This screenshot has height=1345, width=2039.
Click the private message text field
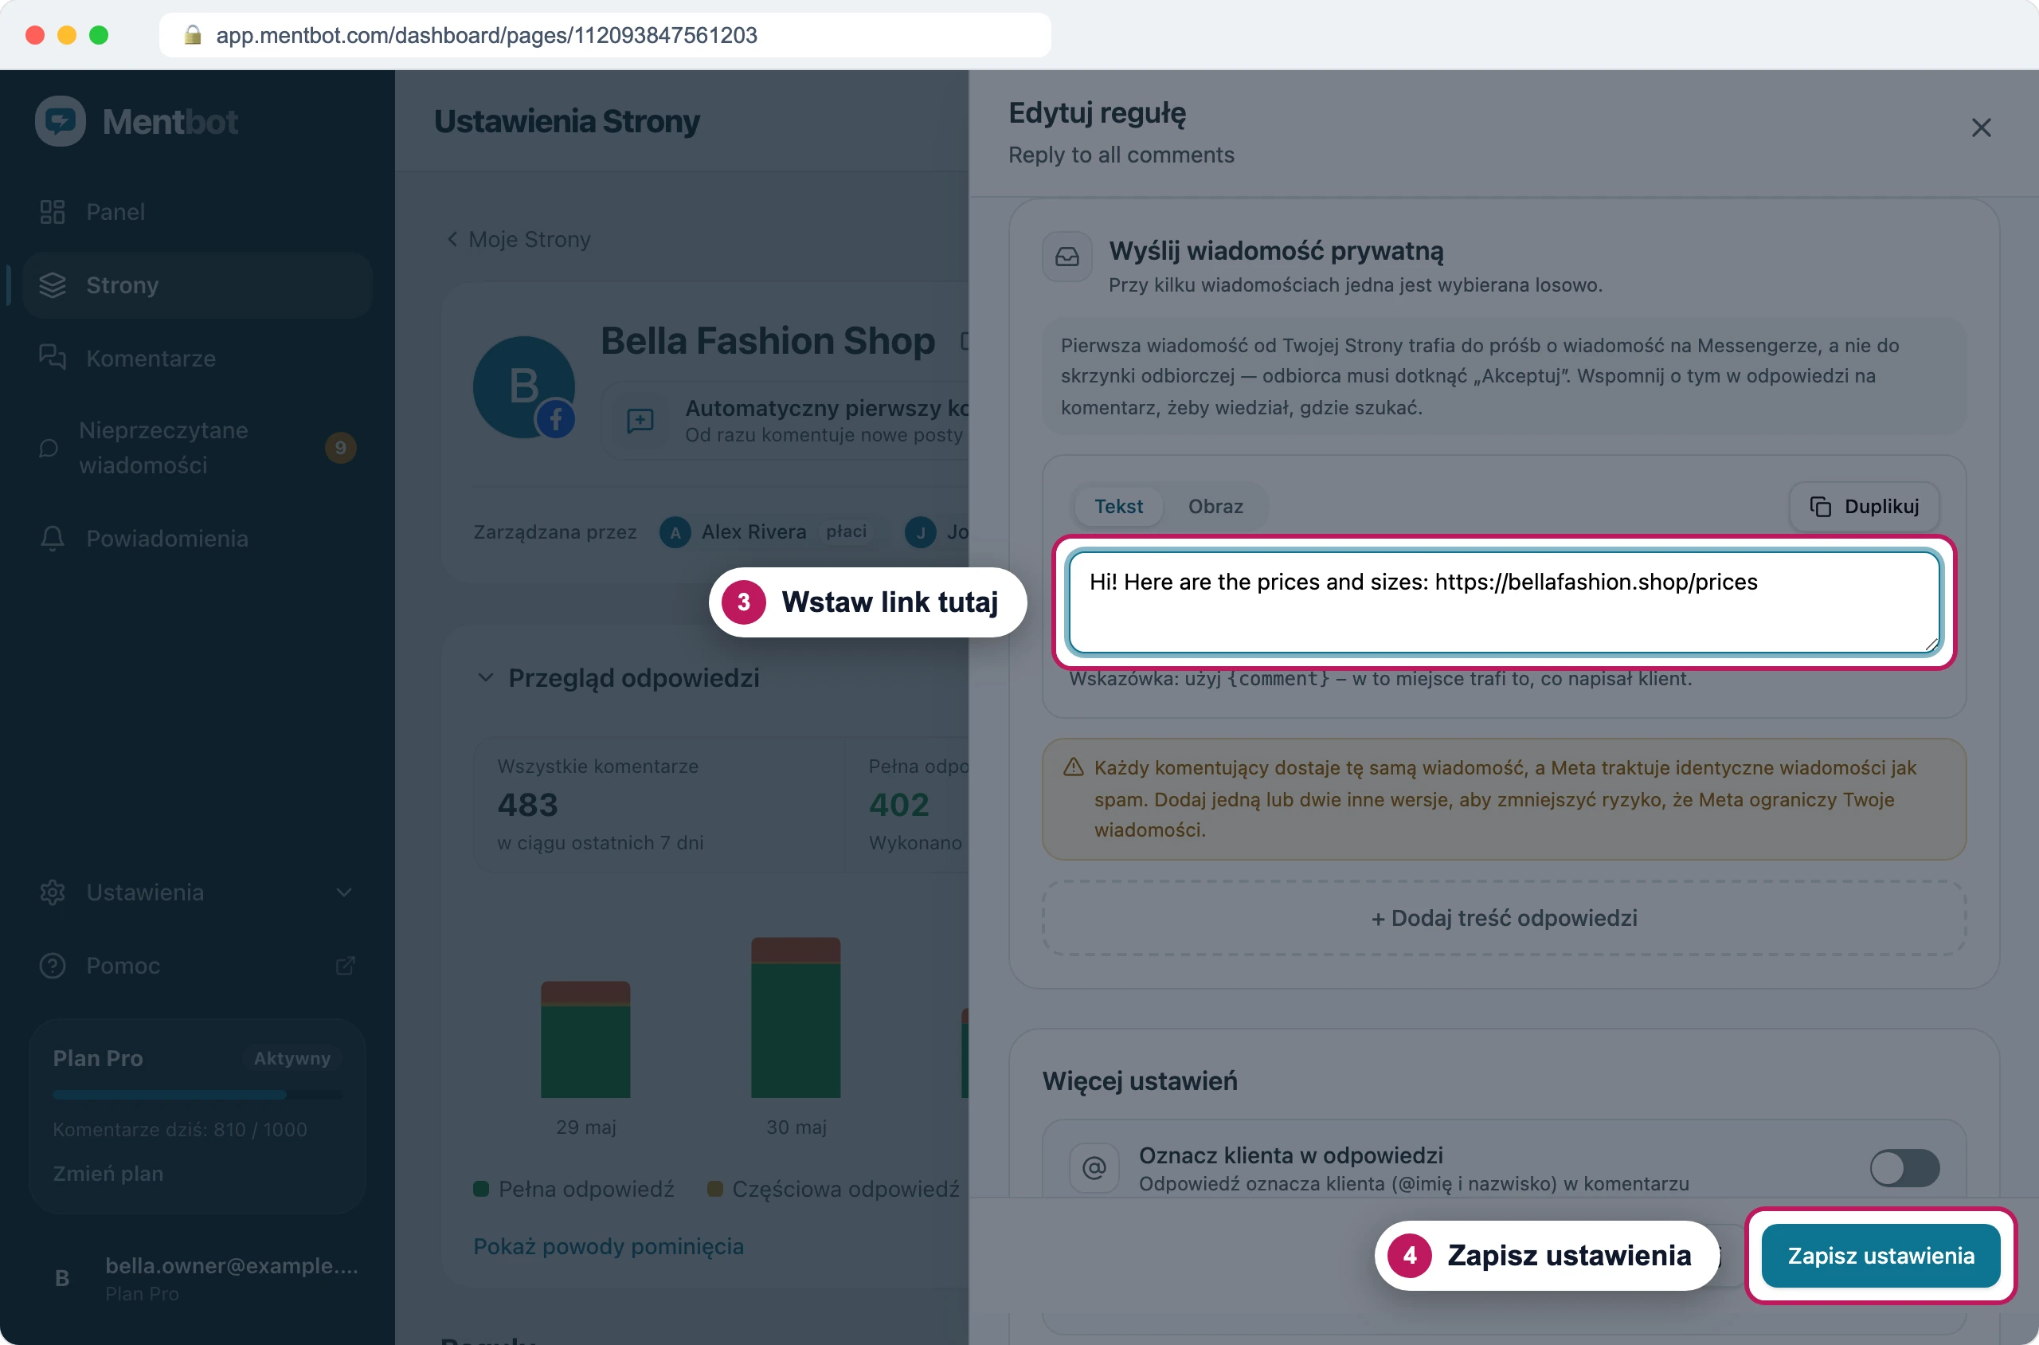1504,602
